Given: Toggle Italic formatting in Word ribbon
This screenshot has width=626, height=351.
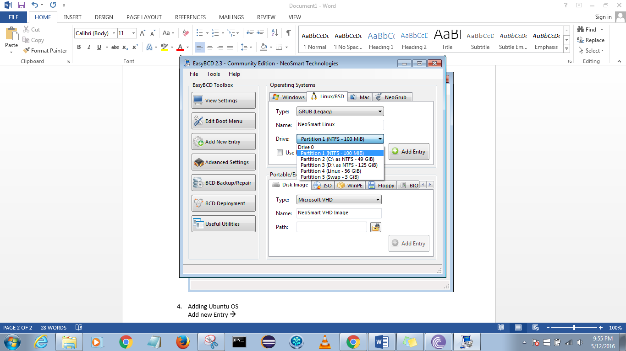Looking at the screenshot, I should [x=89, y=47].
